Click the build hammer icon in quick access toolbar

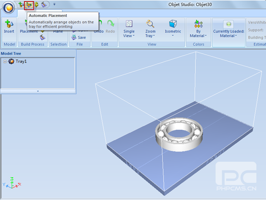tap(44, 5)
